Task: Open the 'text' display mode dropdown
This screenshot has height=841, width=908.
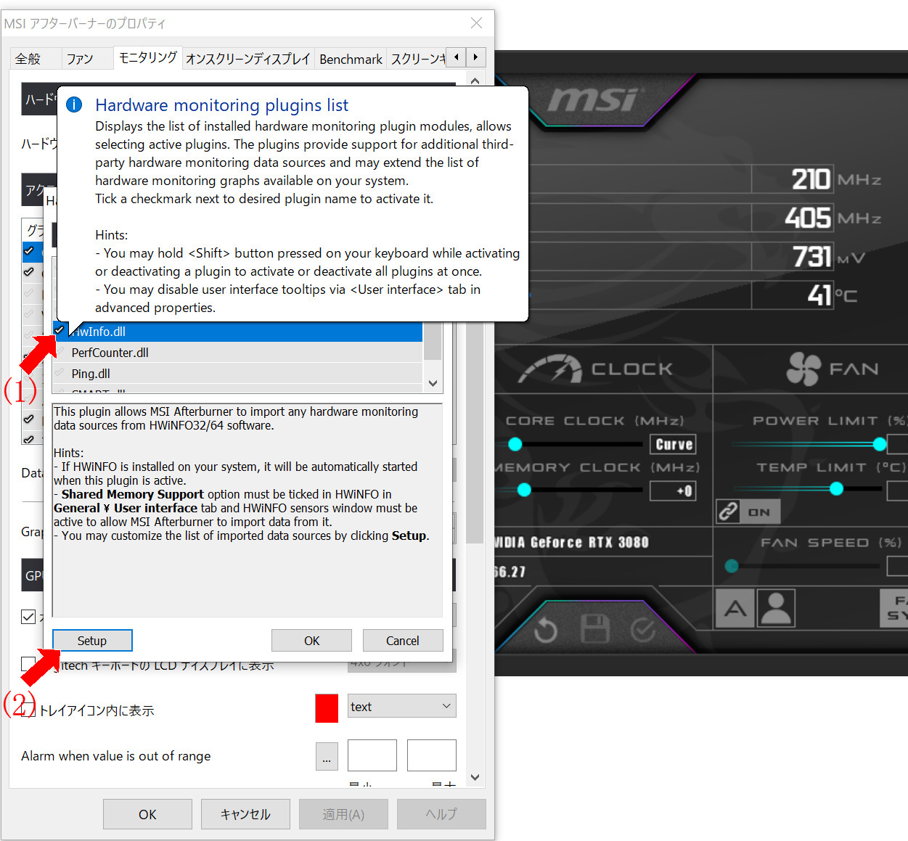Action: [402, 707]
